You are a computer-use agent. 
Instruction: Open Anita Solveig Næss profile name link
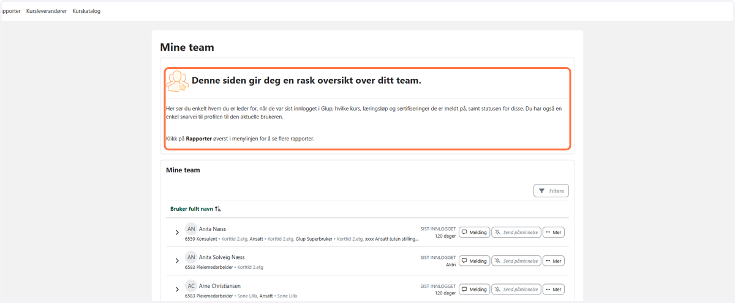(x=222, y=257)
